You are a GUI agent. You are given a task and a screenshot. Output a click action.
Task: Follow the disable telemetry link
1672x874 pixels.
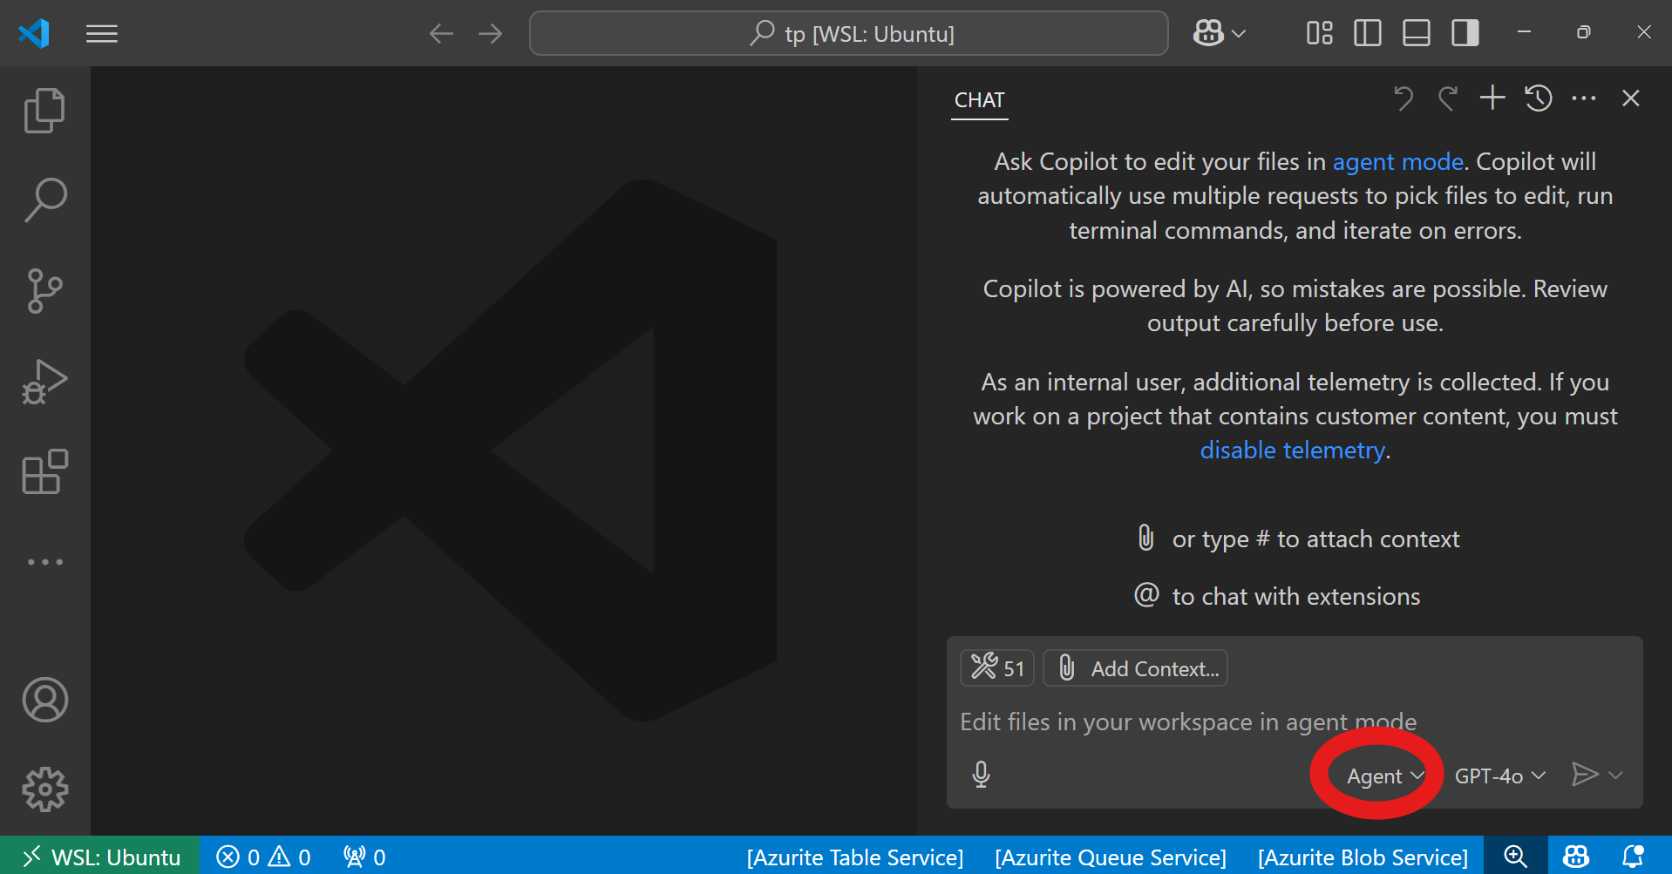[1292, 451]
